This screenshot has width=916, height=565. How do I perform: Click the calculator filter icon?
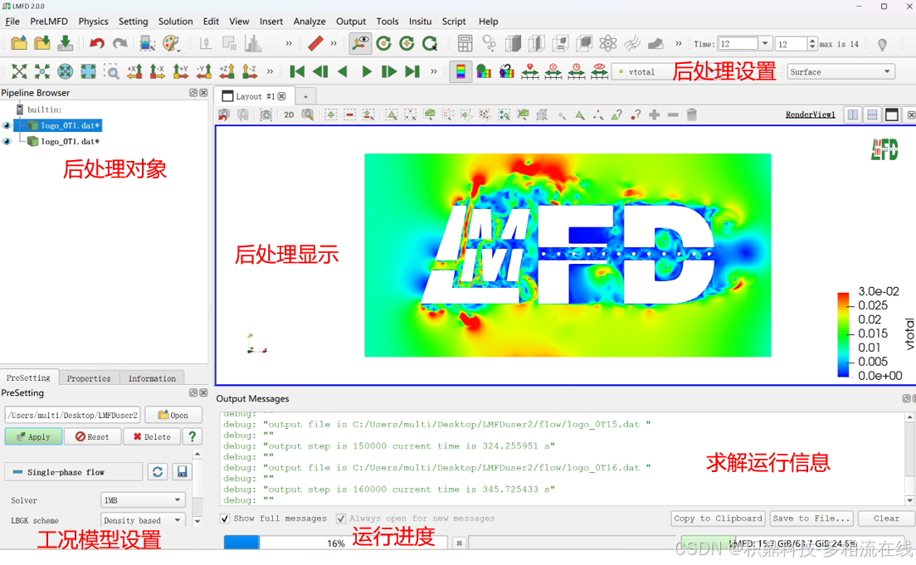465,43
